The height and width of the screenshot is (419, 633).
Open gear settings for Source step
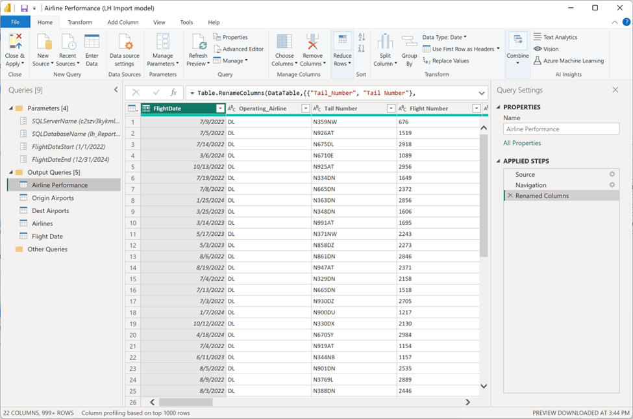(612, 174)
